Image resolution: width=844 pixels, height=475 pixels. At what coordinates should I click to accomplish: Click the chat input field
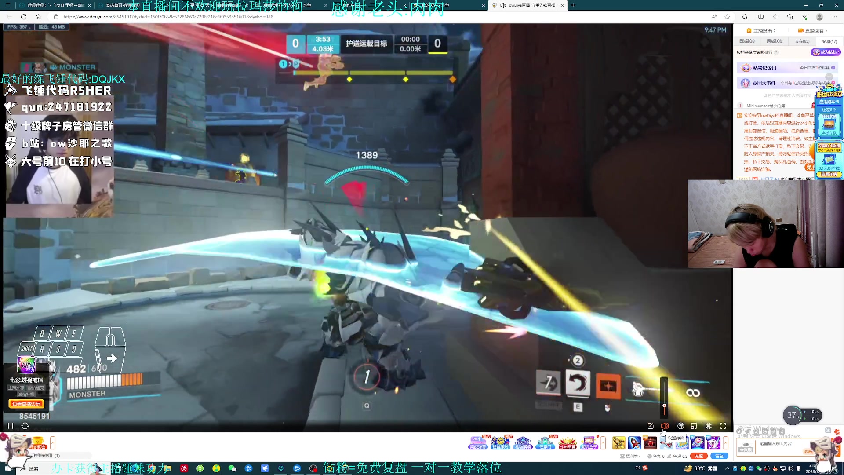pyautogui.click(x=784, y=446)
